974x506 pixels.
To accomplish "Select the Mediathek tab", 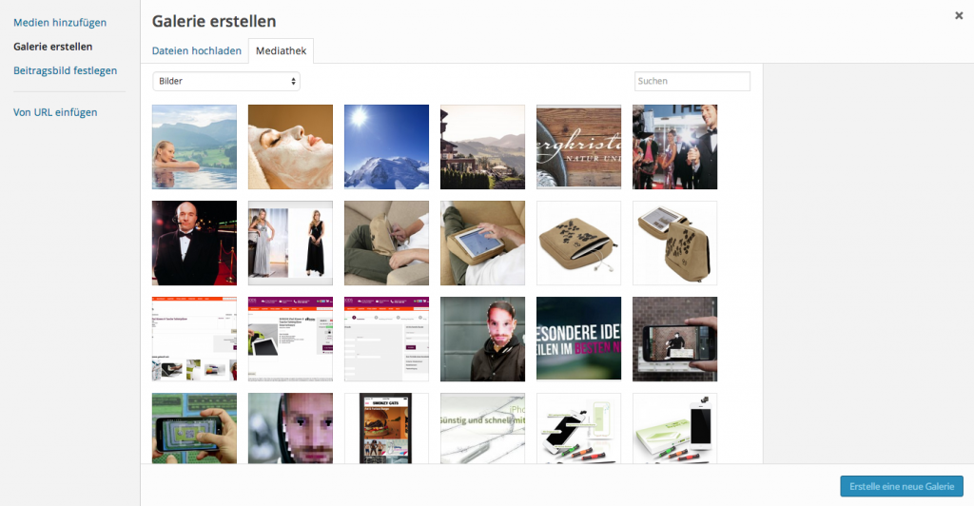I will click(281, 51).
